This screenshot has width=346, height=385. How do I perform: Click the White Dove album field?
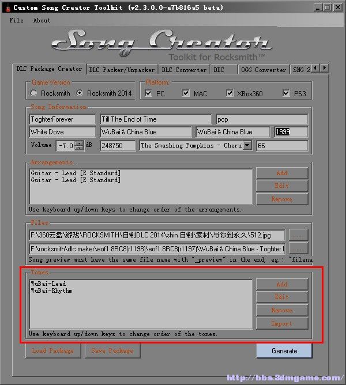pyautogui.click(x=62, y=132)
